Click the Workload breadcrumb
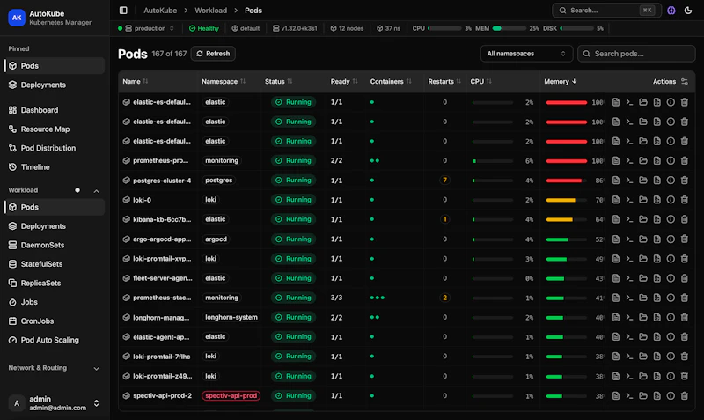Screen dimensions: 704x420 coord(210,10)
